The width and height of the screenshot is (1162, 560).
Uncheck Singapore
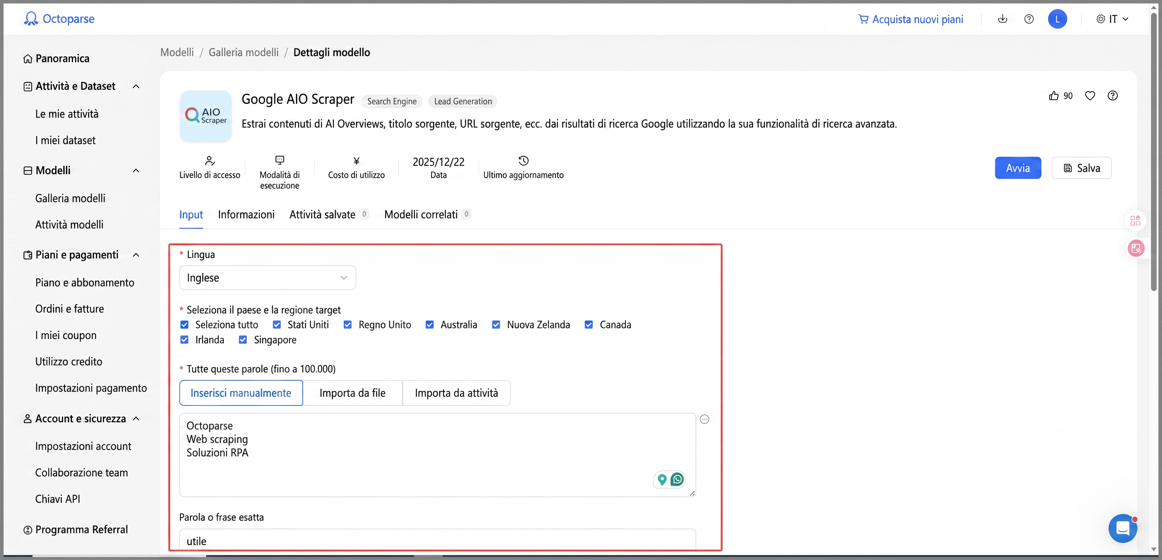(x=243, y=339)
